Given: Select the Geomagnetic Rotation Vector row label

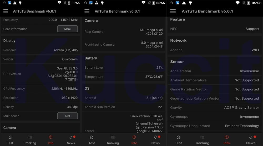Looking at the screenshot, I should (x=195, y=98).
